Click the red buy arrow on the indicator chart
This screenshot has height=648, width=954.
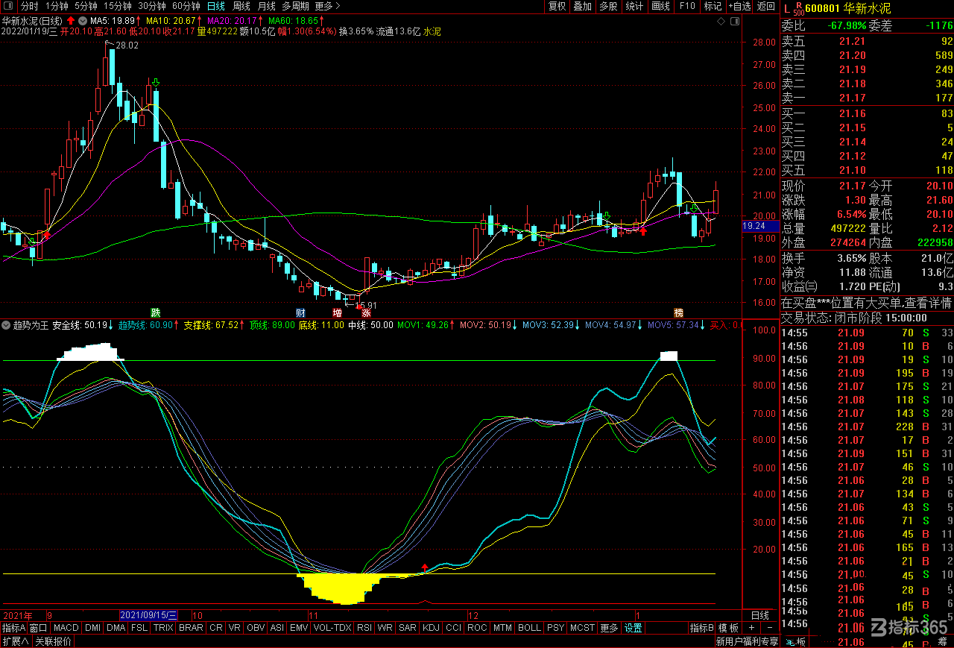(425, 567)
